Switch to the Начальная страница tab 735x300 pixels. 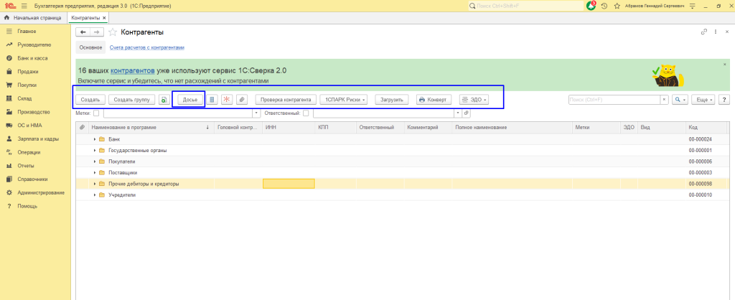pos(33,17)
